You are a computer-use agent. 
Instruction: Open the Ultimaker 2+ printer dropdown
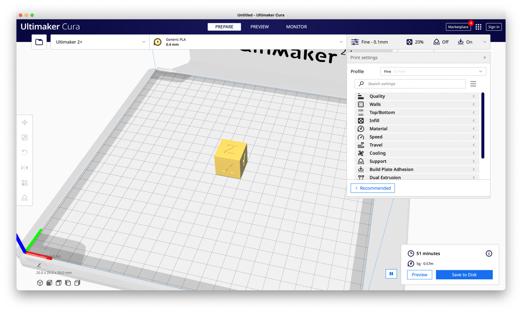click(x=100, y=42)
